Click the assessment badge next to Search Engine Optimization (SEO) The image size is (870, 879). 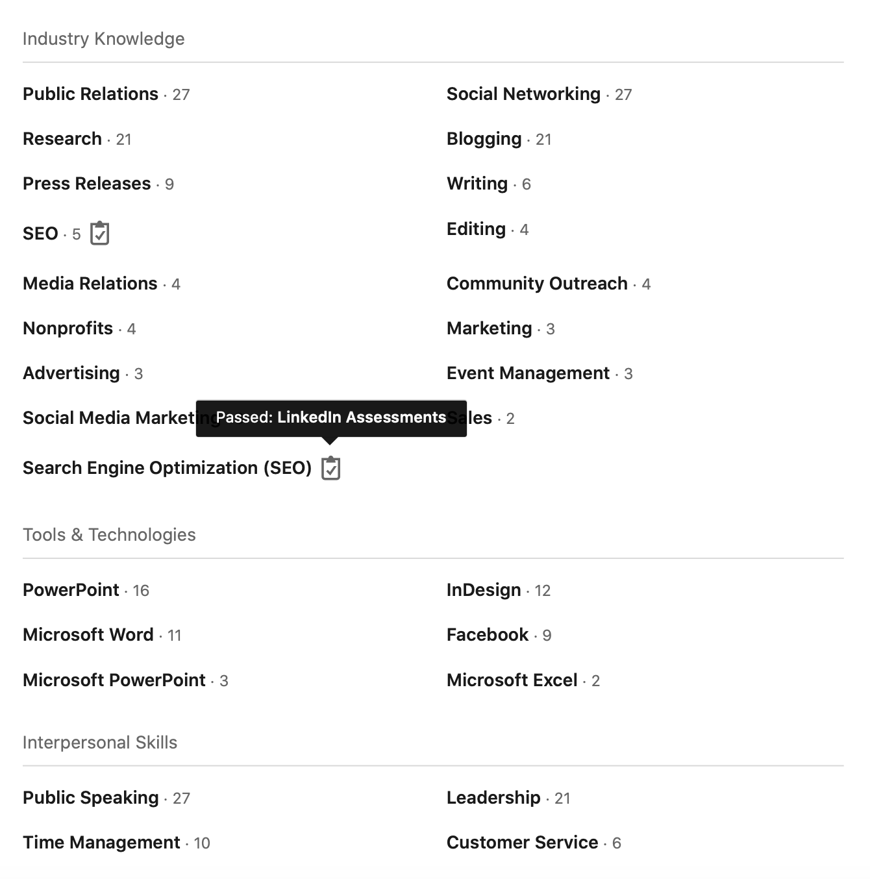click(x=331, y=467)
